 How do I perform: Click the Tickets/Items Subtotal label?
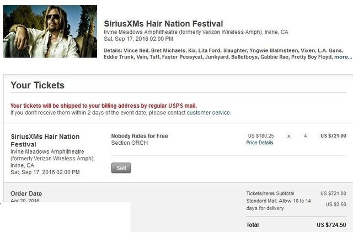pos(270,193)
